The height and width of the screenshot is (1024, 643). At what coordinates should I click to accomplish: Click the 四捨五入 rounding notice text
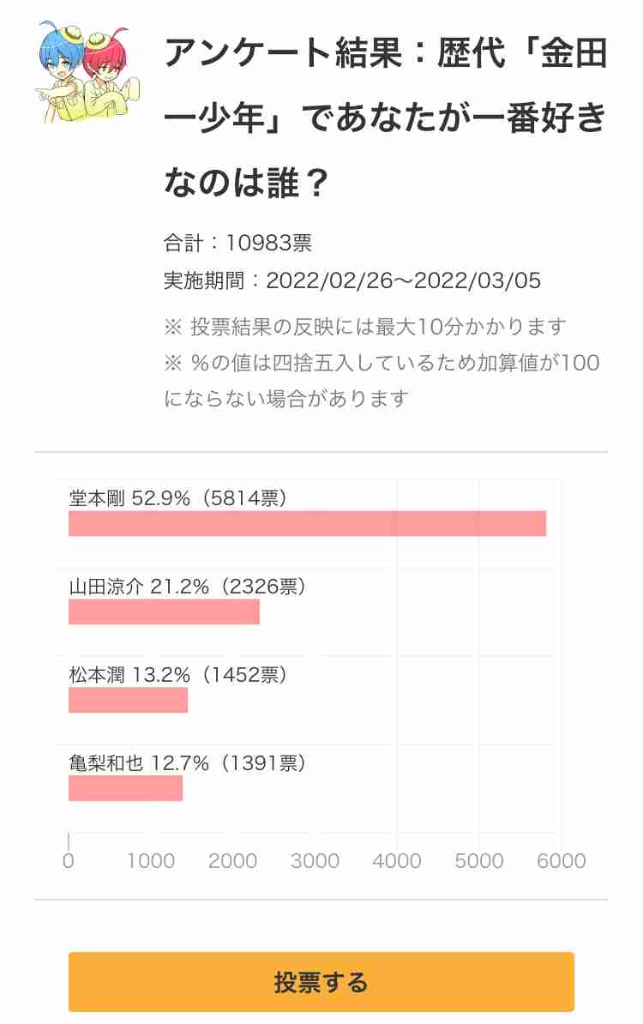(x=382, y=380)
